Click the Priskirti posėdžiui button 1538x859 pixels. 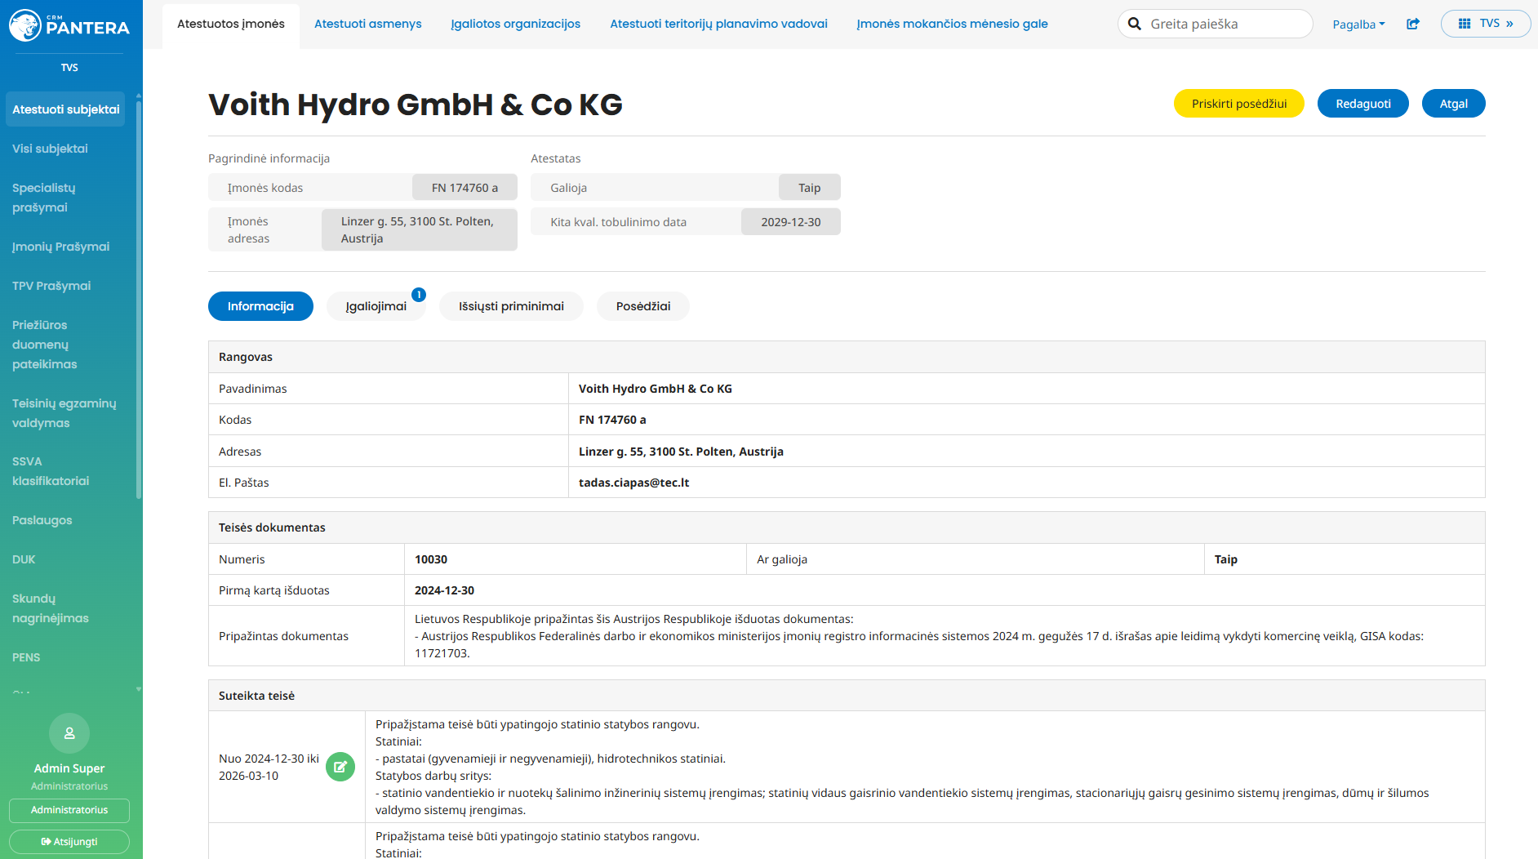click(1239, 104)
